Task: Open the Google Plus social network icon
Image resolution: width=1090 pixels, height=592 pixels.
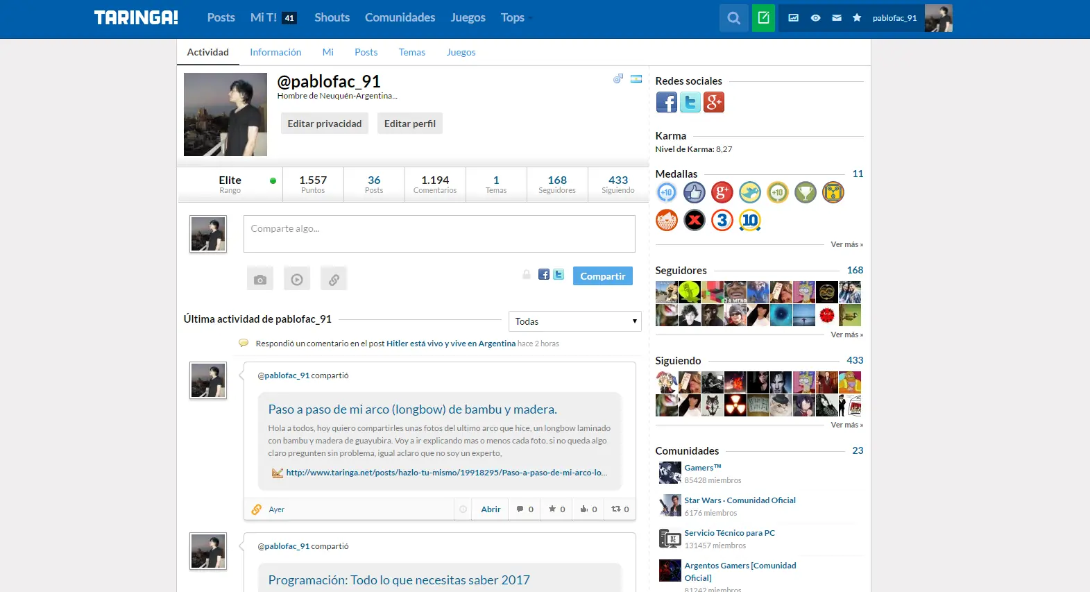Action: pos(714,103)
